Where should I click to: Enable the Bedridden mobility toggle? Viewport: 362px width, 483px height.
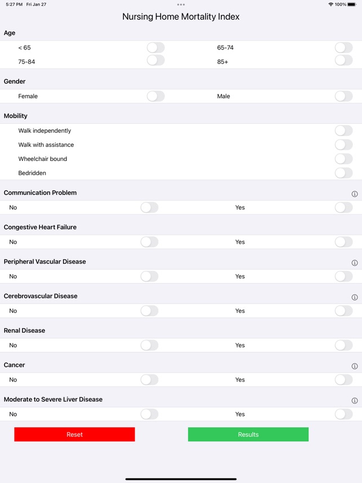pos(343,173)
